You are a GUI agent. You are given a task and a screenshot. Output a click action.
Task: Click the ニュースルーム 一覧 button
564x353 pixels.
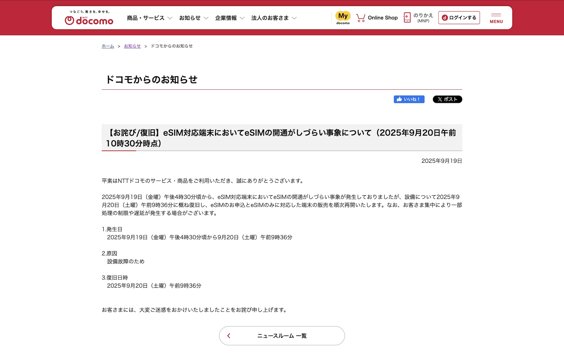[282, 336]
